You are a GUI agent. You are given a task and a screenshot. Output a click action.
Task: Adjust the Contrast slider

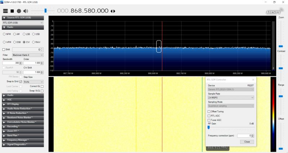[281, 68]
